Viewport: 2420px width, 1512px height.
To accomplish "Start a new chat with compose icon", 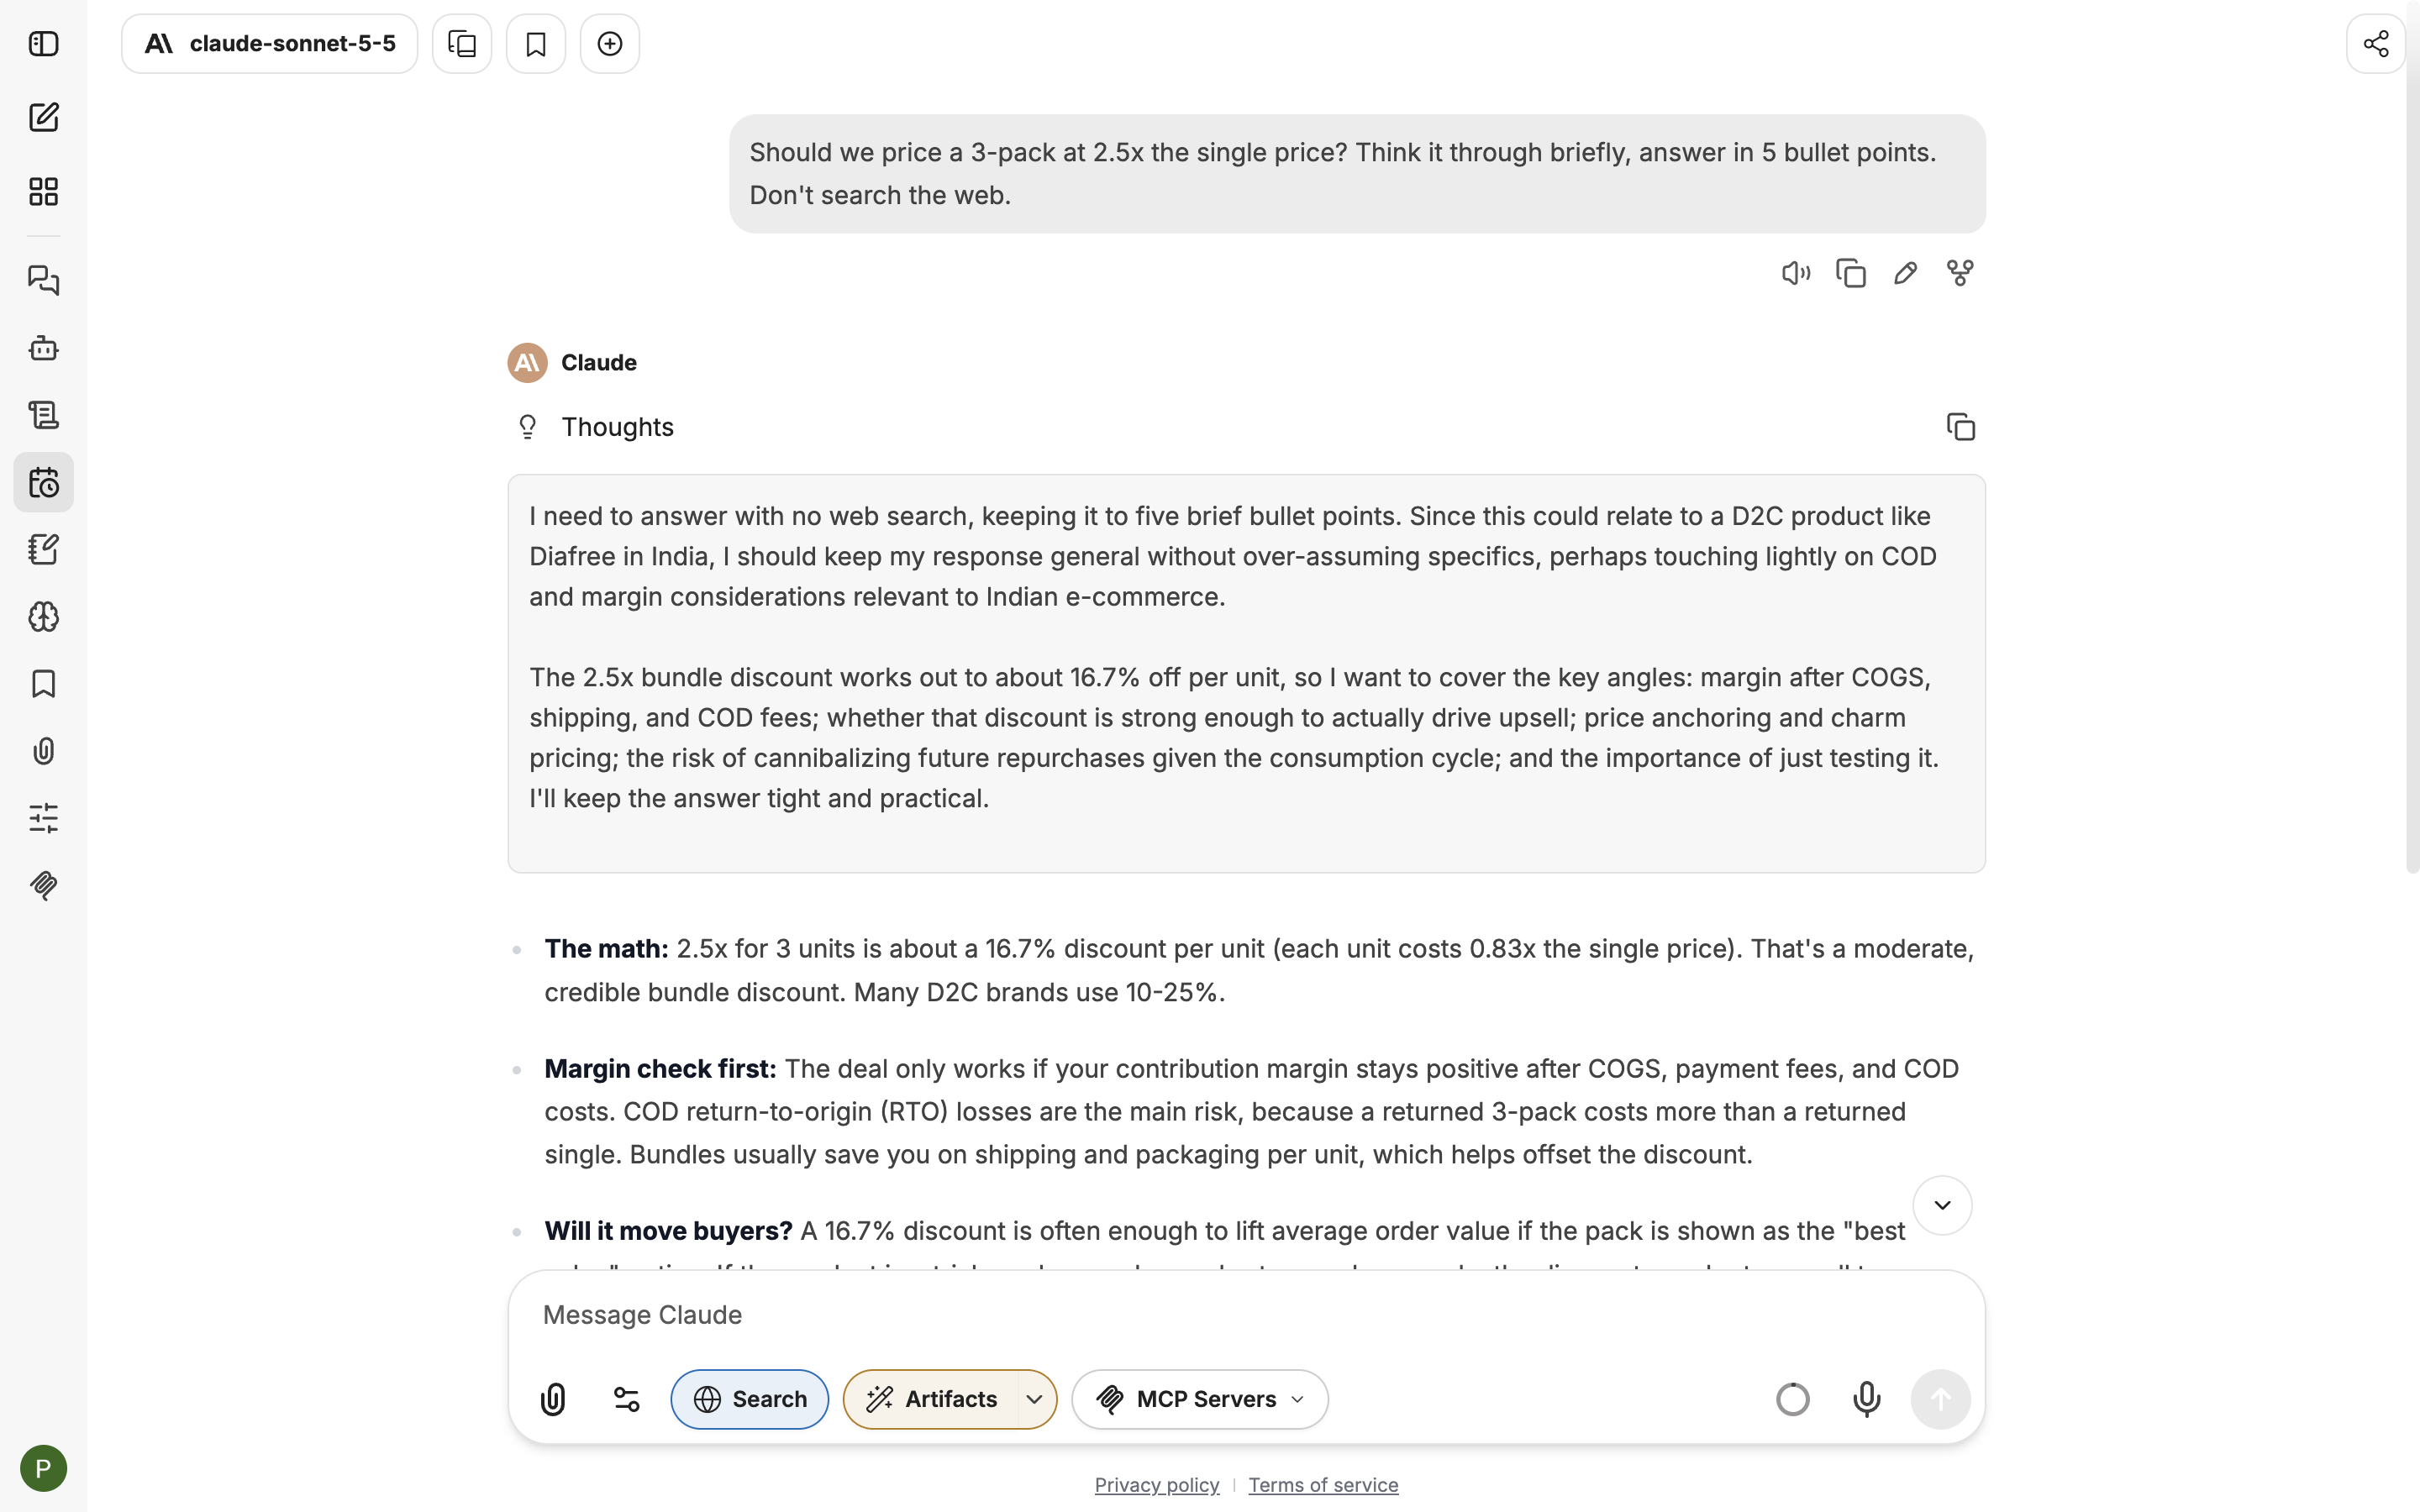I will 43,117.
